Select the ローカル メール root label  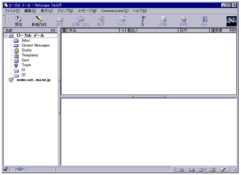pyautogui.click(x=30, y=35)
